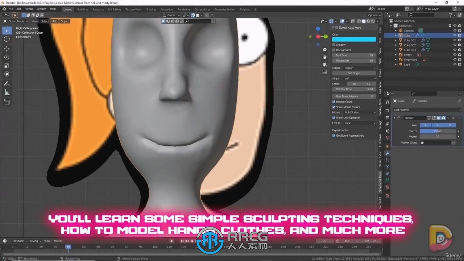Activate the Scale tool
This screenshot has width=464, height=261.
coord(7,66)
